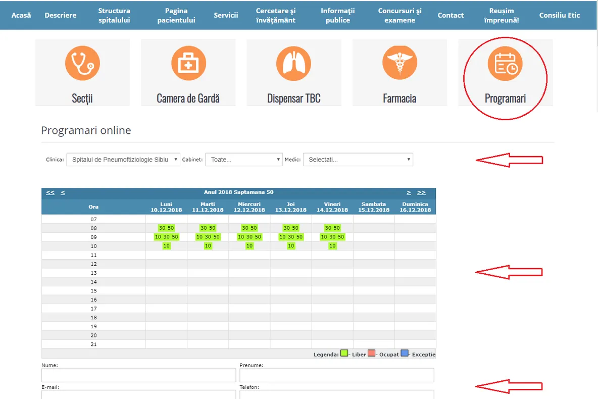This screenshot has height=399, width=598.
Task: Select Marti 08 hour free slots
Action: coord(208,228)
